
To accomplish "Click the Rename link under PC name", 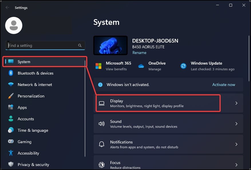I will pyautogui.click(x=139, y=53).
